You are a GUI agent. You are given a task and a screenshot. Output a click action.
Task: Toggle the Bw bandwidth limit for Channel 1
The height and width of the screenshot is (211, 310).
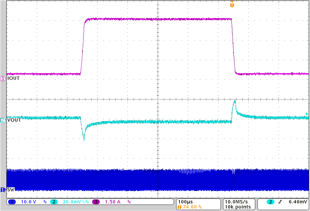[x=45, y=202]
